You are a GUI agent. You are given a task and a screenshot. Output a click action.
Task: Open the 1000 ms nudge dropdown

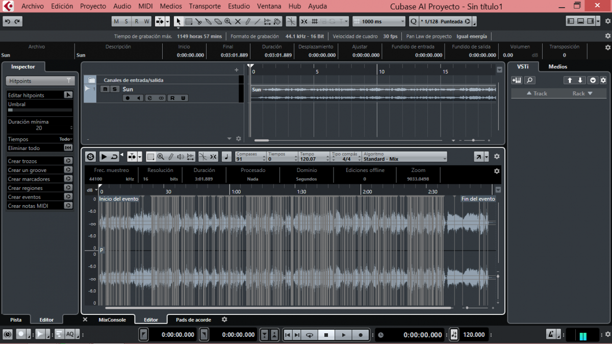click(x=382, y=21)
